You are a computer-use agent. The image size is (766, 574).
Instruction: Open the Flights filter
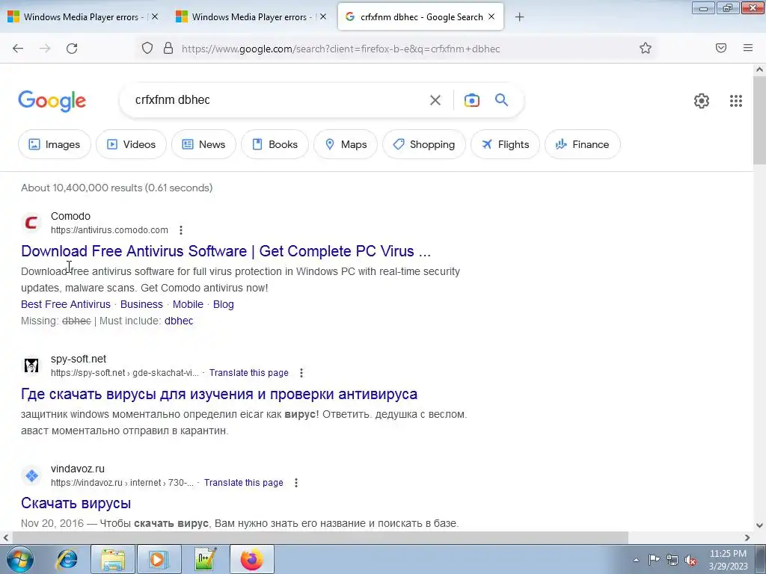(x=505, y=144)
